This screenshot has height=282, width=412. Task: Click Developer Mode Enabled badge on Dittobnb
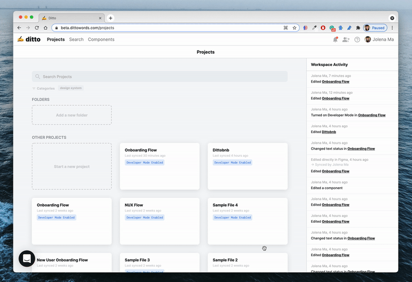[x=233, y=162]
